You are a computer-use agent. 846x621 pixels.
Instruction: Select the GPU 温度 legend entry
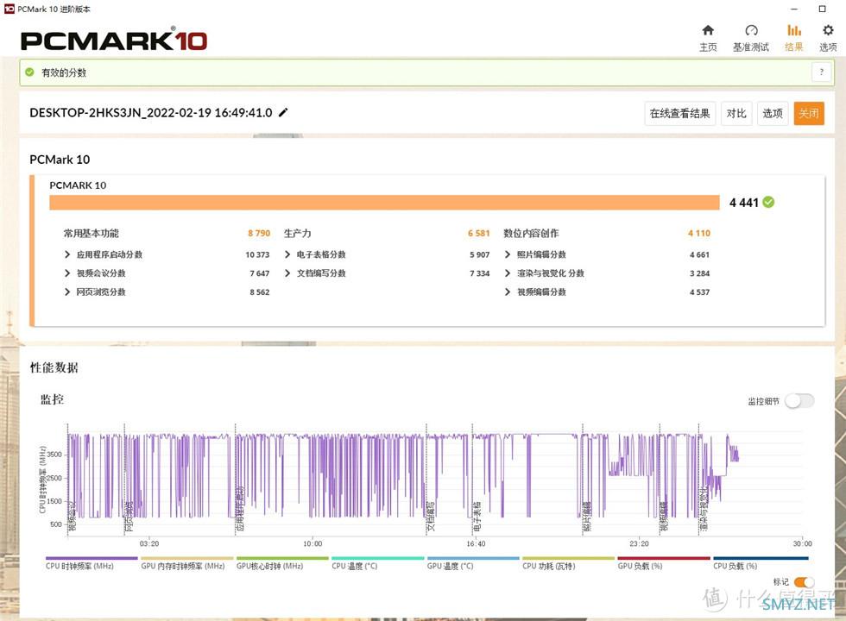(x=473, y=563)
